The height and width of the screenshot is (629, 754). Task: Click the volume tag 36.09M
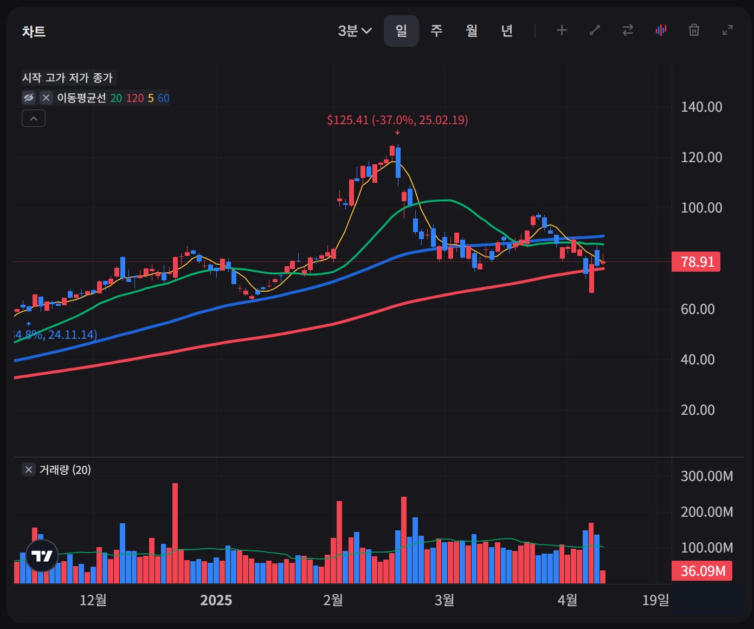tap(702, 571)
